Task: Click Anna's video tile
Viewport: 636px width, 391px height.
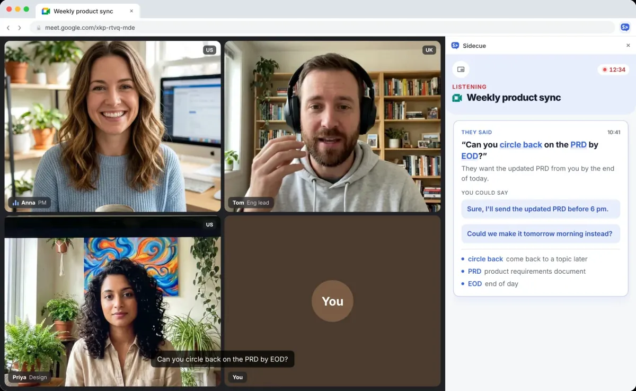Action: (113, 126)
